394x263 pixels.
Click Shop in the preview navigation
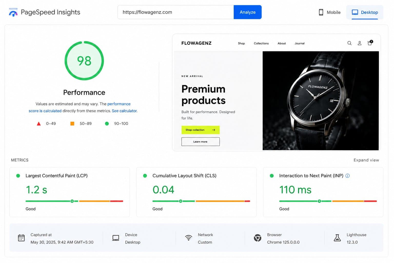[x=241, y=43]
